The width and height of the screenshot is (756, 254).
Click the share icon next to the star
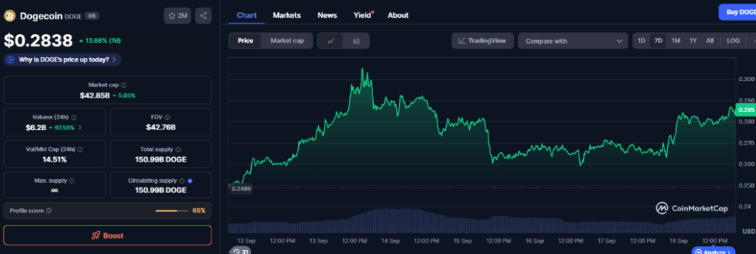pyautogui.click(x=203, y=16)
